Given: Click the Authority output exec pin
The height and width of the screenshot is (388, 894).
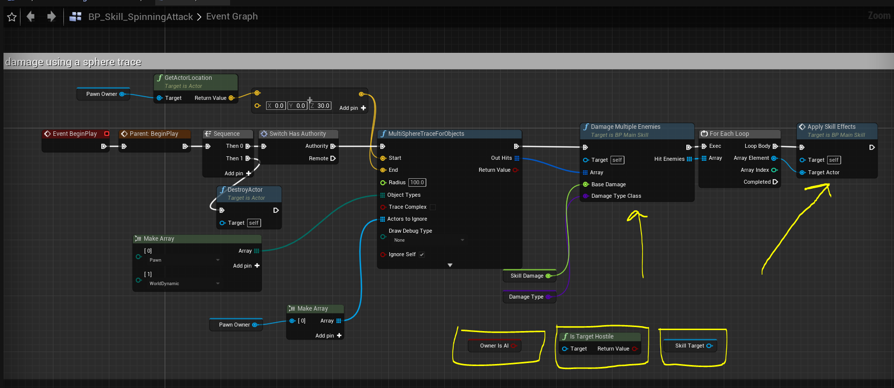Looking at the screenshot, I should (333, 146).
